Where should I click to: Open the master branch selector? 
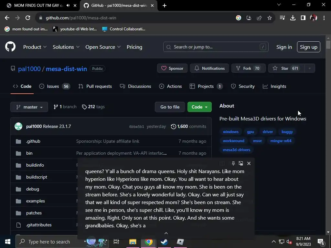(29, 107)
